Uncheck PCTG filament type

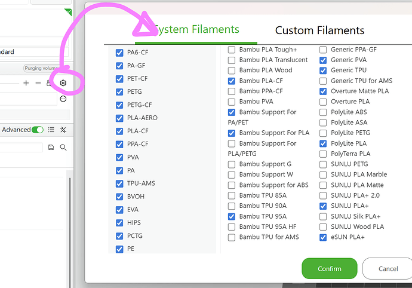click(x=119, y=236)
